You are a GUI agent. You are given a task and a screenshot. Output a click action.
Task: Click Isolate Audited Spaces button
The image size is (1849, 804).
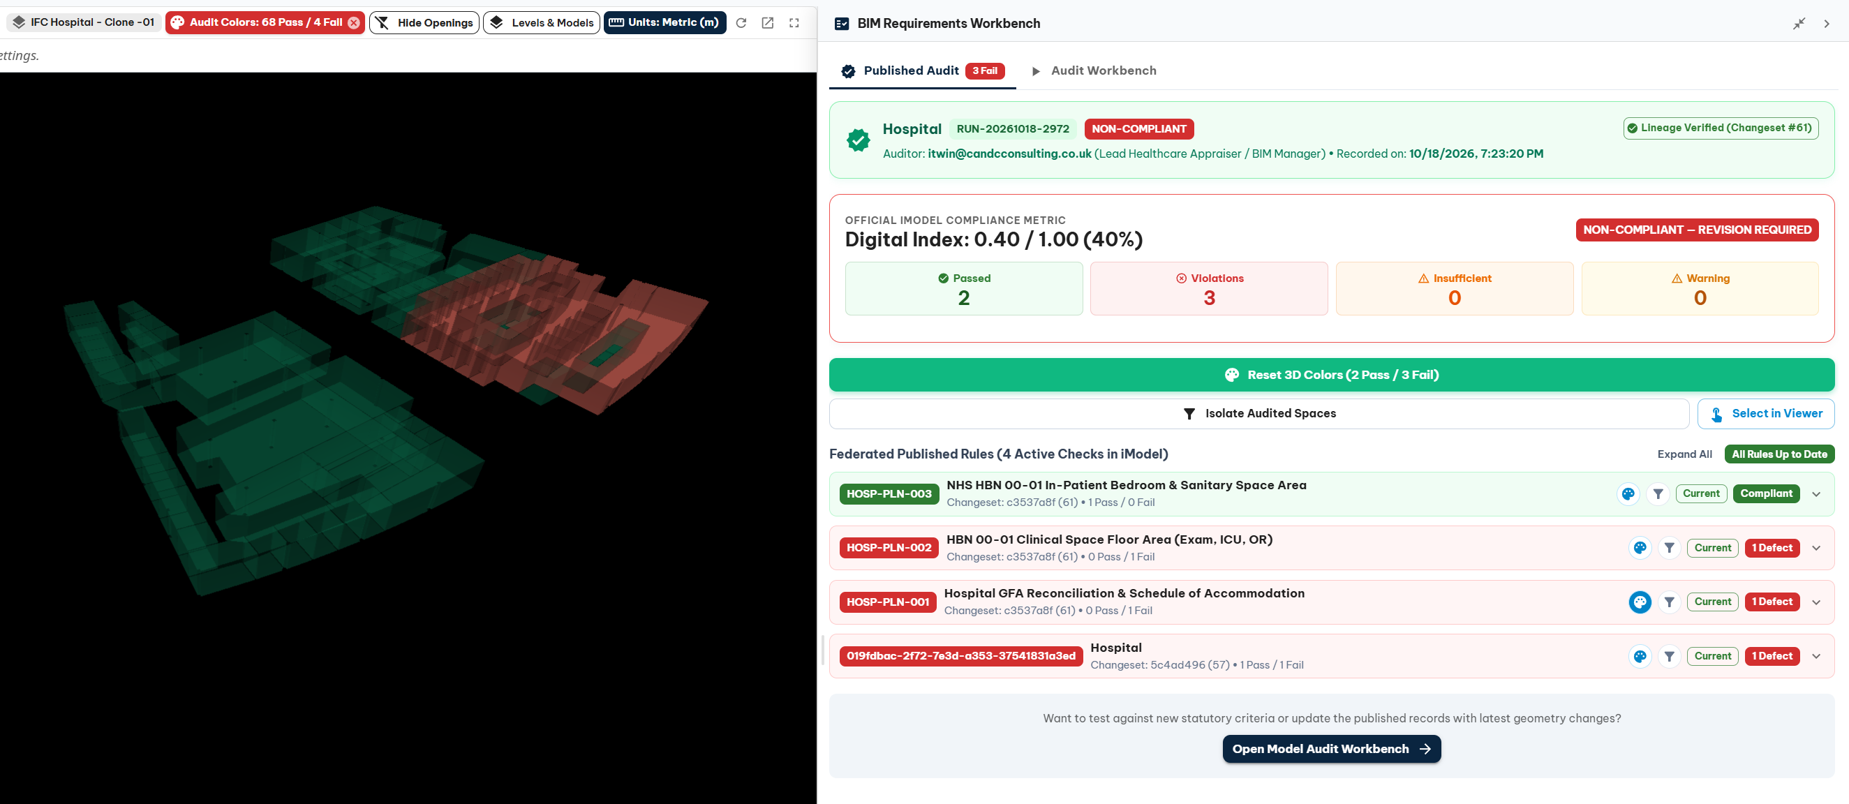[x=1259, y=413]
